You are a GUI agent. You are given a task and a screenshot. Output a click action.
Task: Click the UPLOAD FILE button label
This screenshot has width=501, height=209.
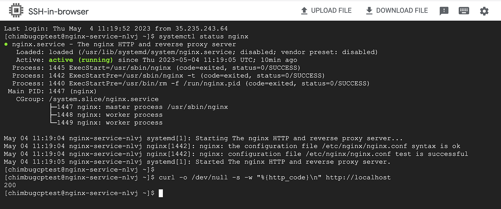pos(331,11)
